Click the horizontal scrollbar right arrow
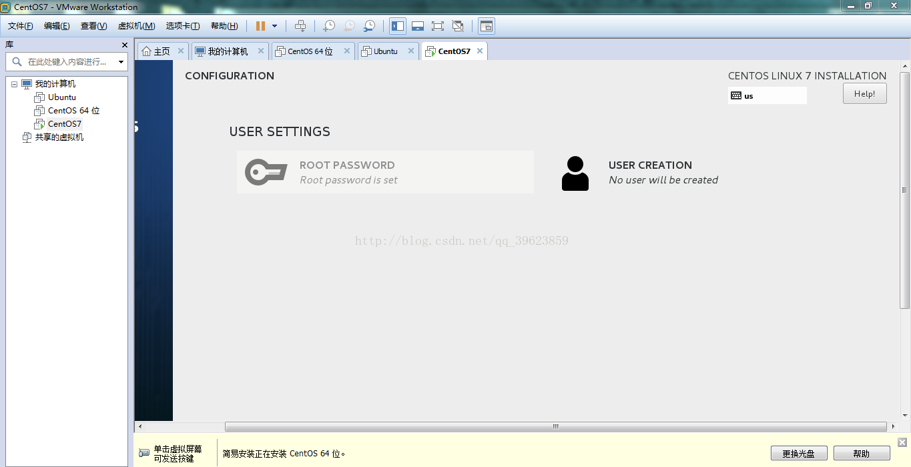 coord(893,426)
